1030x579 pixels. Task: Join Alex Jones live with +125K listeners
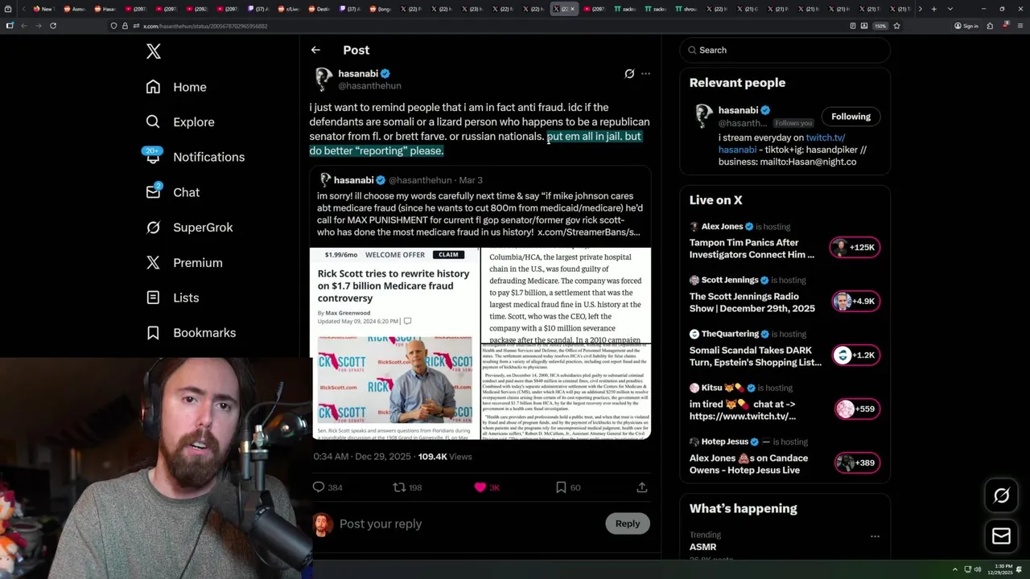click(x=855, y=248)
